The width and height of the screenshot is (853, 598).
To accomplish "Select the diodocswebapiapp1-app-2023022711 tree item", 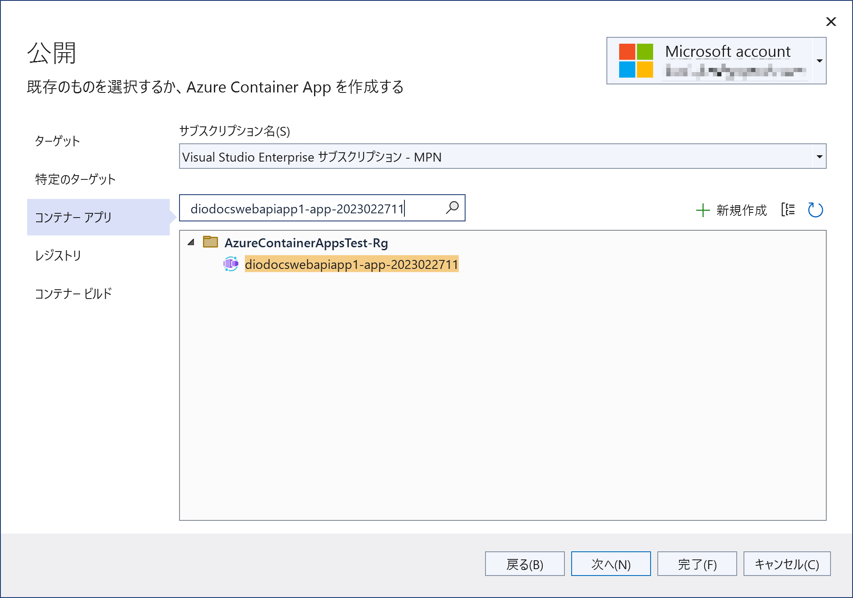I will [x=351, y=264].
